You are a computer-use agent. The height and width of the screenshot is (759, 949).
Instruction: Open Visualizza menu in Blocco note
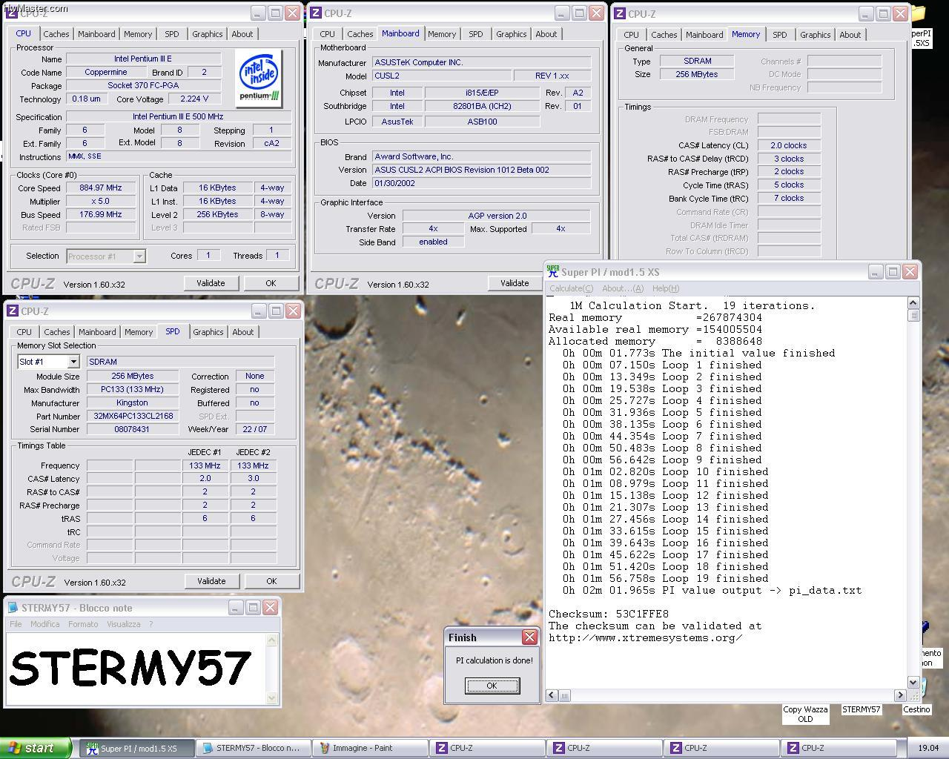click(124, 624)
